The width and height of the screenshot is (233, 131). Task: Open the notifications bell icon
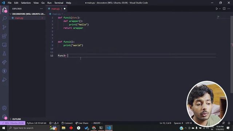click(x=229, y=123)
